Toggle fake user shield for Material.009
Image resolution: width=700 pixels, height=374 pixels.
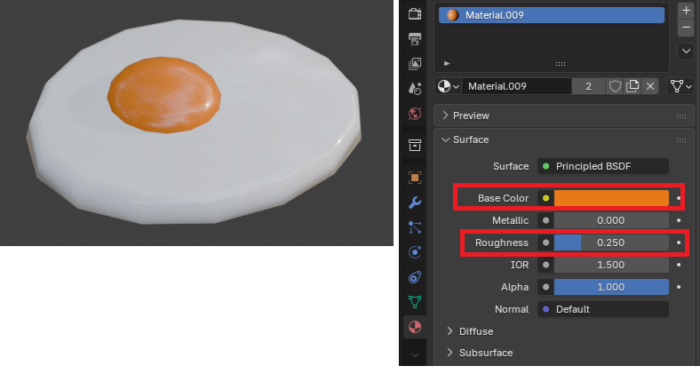point(614,86)
